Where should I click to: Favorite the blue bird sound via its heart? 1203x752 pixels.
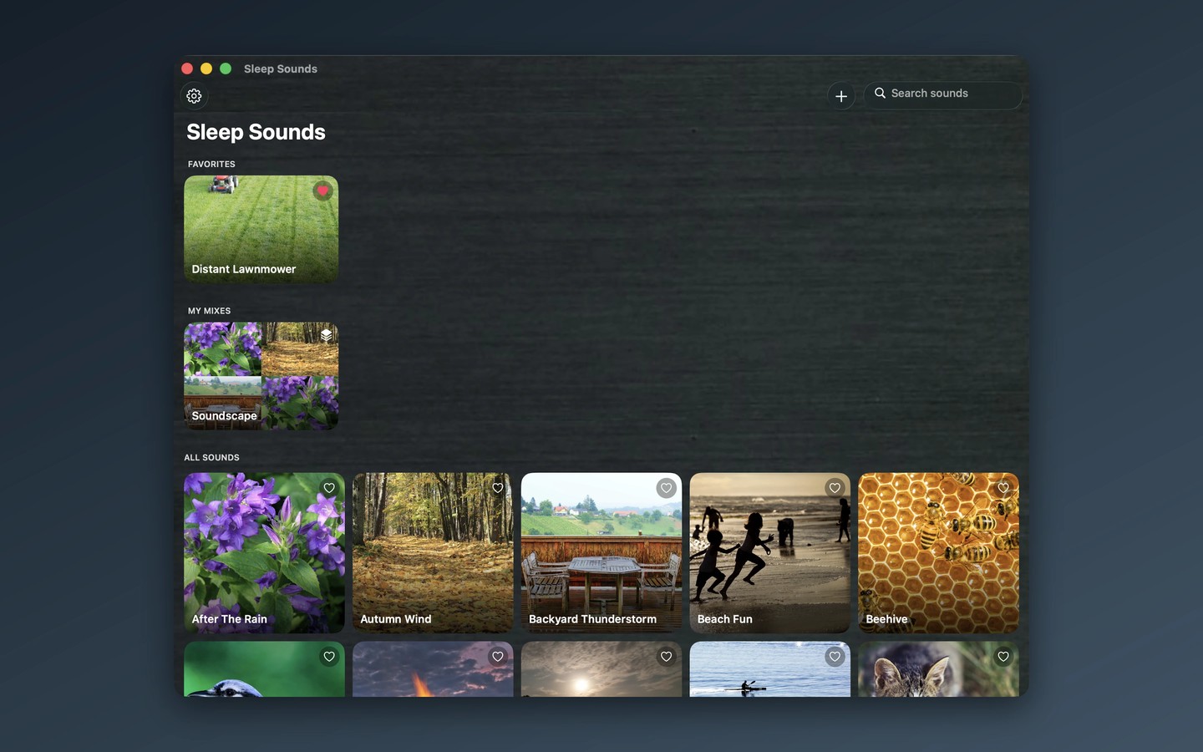[x=329, y=657]
